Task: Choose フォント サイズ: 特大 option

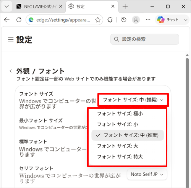Action: click(x=128, y=157)
